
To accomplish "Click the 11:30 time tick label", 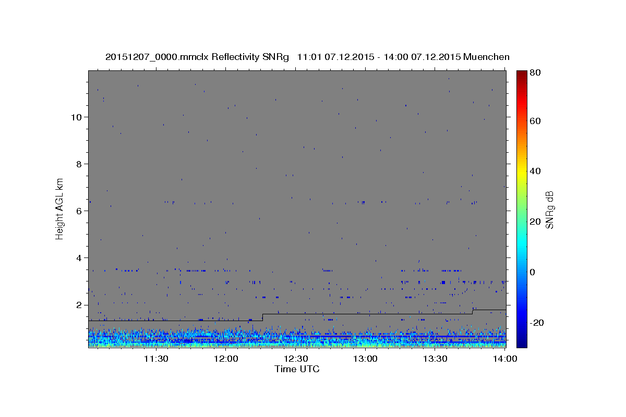I will coord(155,359).
